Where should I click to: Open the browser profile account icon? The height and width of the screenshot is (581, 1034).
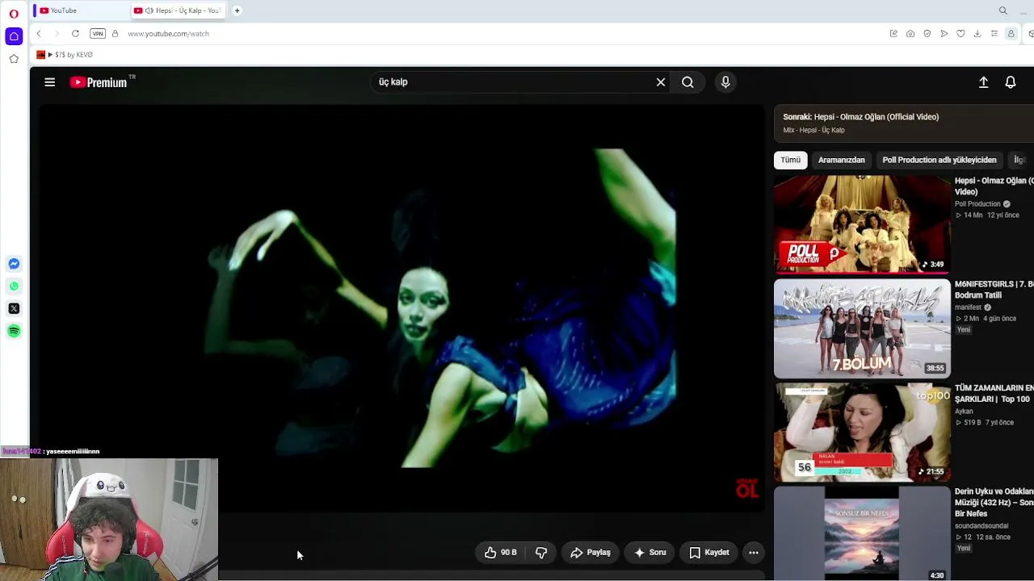point(1011,34)
